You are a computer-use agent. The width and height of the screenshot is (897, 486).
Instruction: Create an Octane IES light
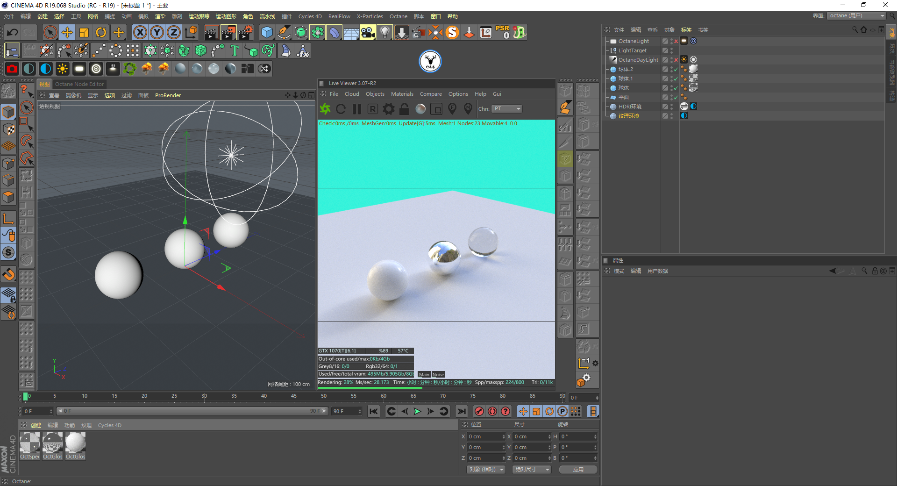113,69
